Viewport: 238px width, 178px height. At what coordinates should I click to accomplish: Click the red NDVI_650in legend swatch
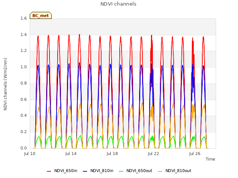(x=49, y=171)
